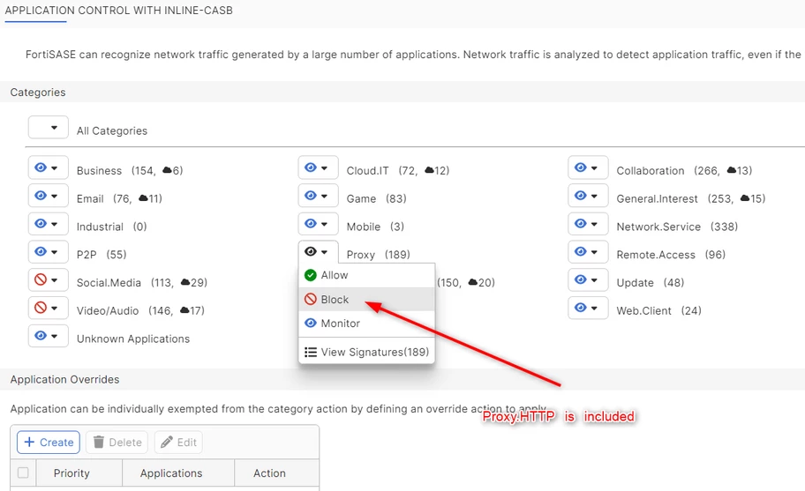Click the Game (83) category label
The height and width of the screenshot is (491, 805).
point(376,198)
